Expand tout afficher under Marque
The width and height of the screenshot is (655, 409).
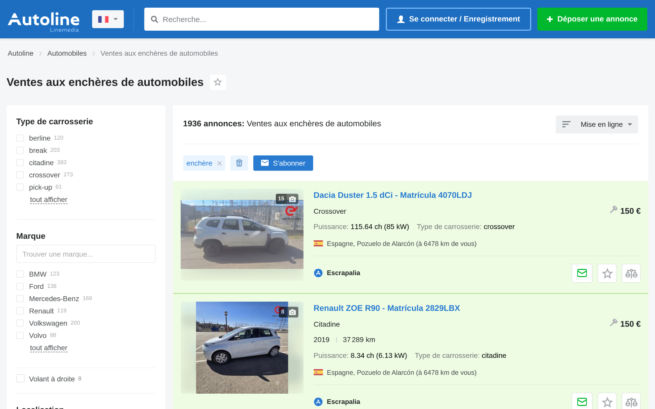coord(49,348)
